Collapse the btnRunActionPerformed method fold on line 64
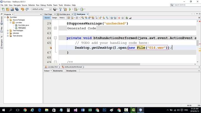 55,38
